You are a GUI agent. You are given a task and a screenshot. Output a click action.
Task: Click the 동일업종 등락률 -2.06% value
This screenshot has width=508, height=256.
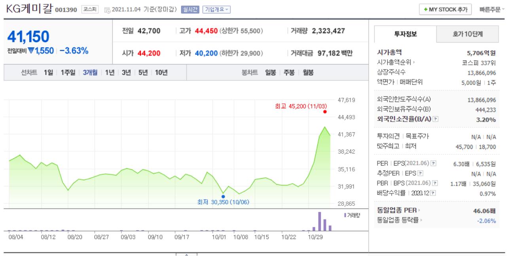tap(486, 221)
